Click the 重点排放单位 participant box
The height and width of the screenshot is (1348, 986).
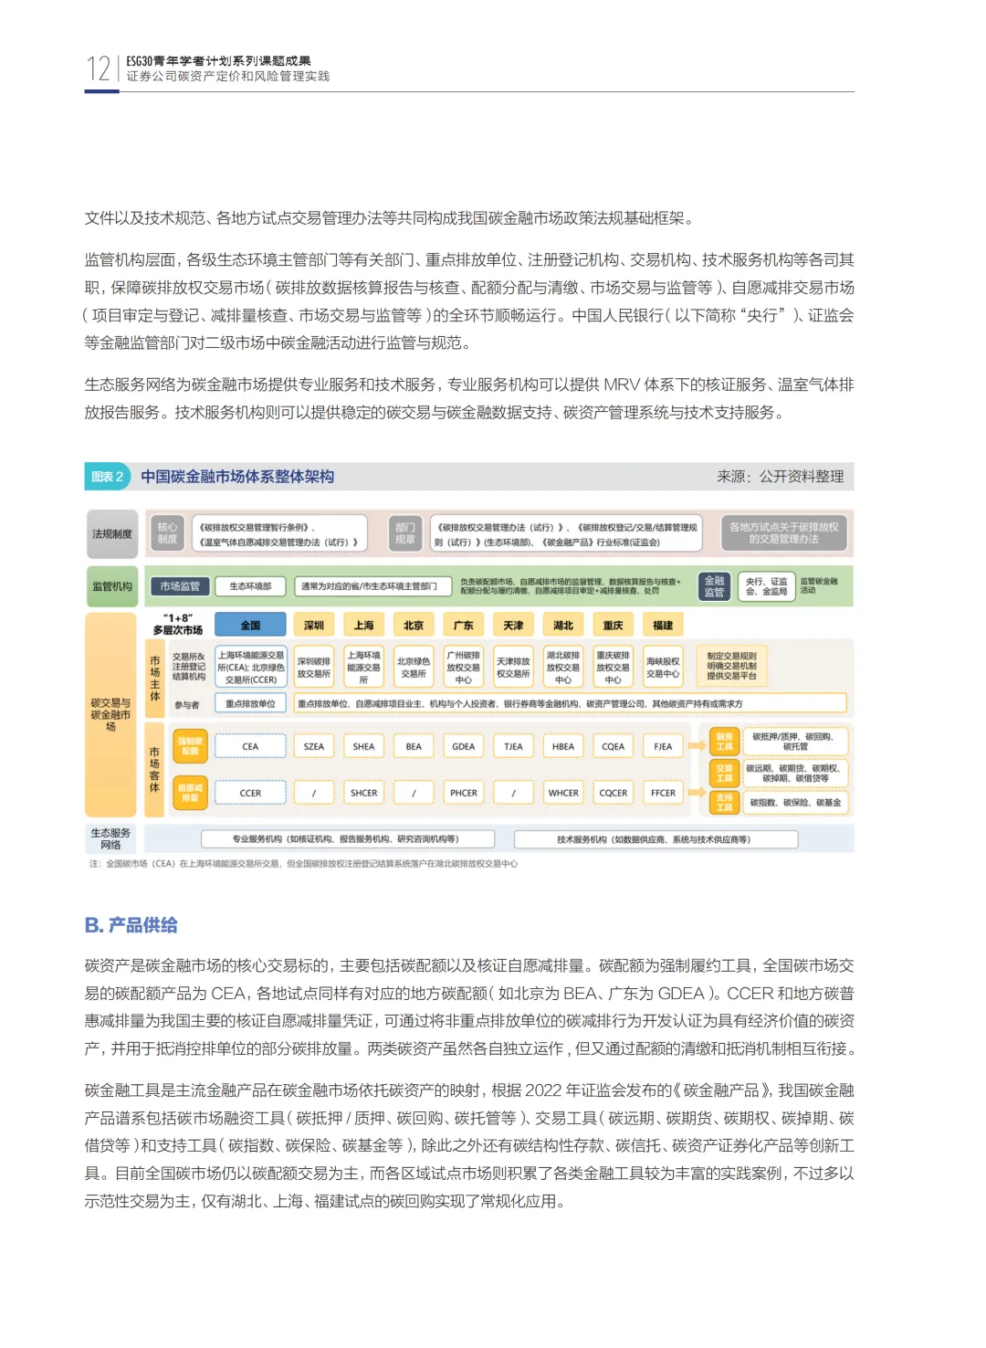pyautogui.click(x=250, y=704)
